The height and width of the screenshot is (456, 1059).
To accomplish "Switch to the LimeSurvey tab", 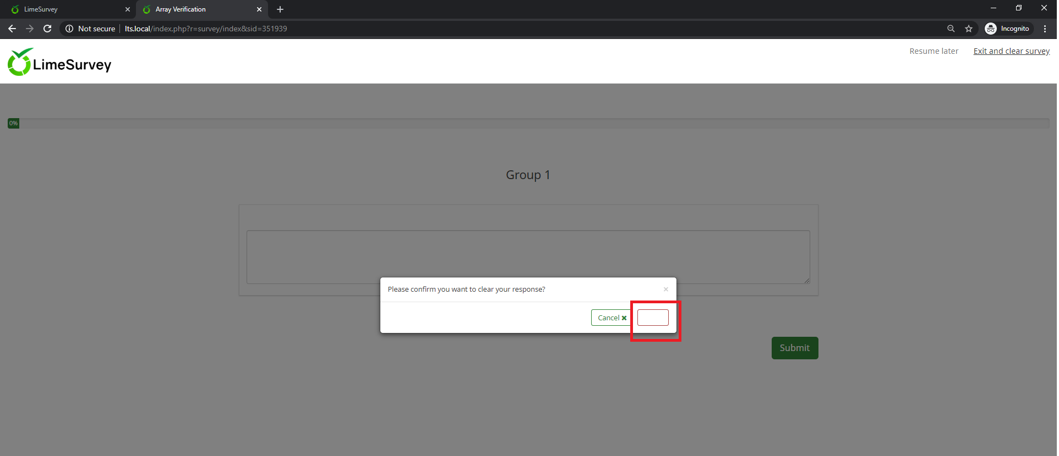I will coord(68,9).
